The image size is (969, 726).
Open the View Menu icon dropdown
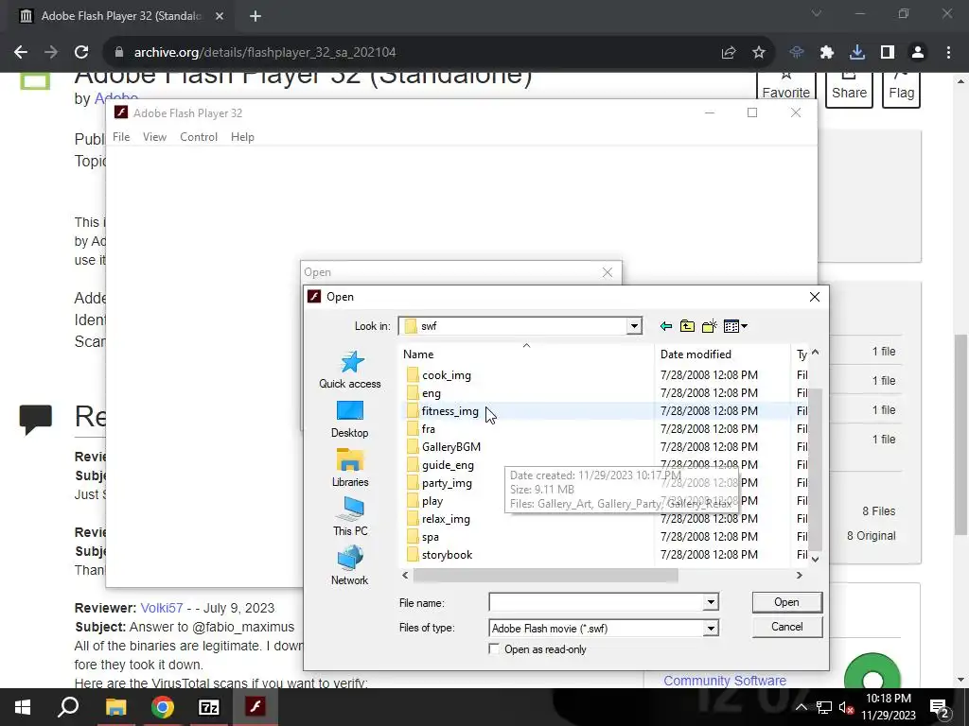click(735, 326)
